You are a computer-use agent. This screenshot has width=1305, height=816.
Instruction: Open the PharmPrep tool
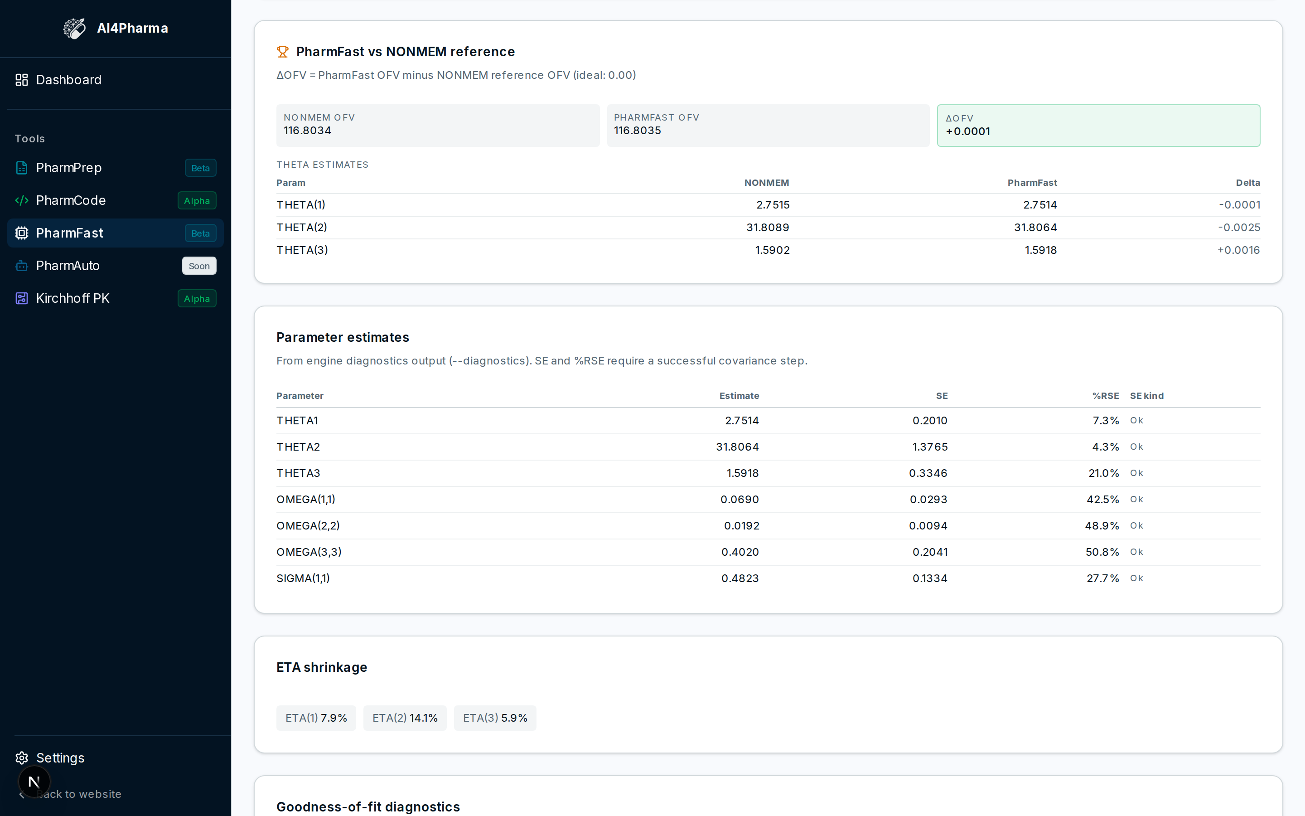point(116,168)
